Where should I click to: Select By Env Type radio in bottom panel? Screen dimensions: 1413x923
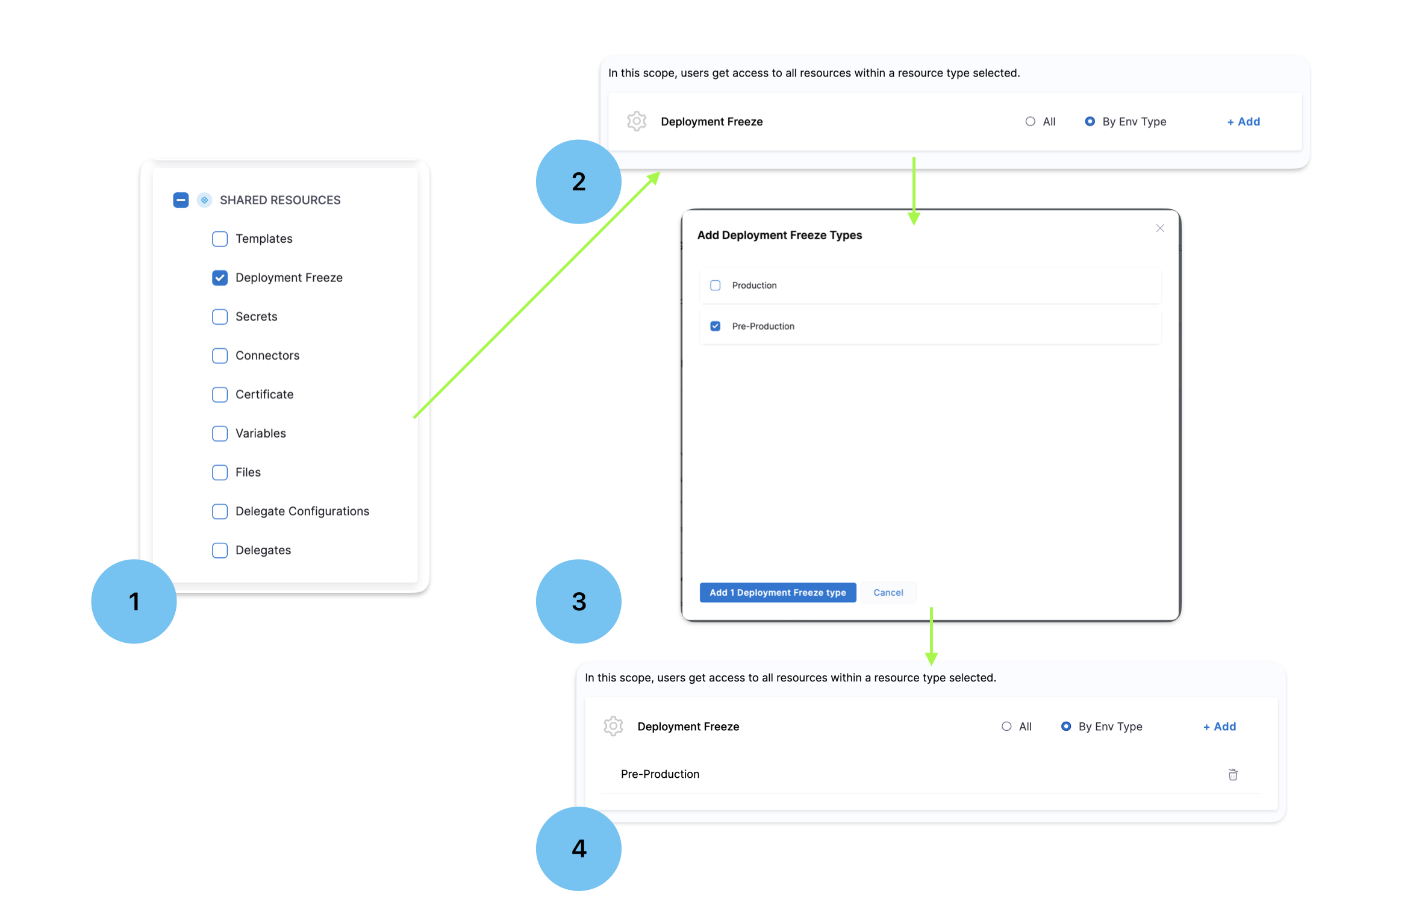(1065, 727)
